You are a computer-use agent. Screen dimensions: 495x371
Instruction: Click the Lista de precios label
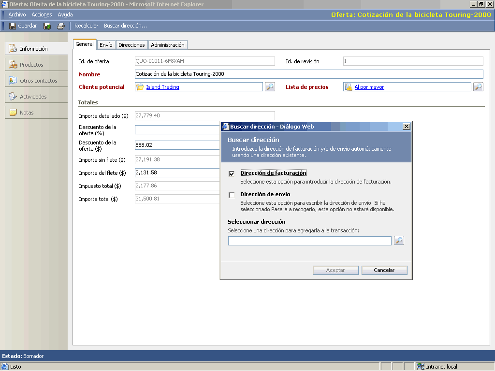[307, 87]
